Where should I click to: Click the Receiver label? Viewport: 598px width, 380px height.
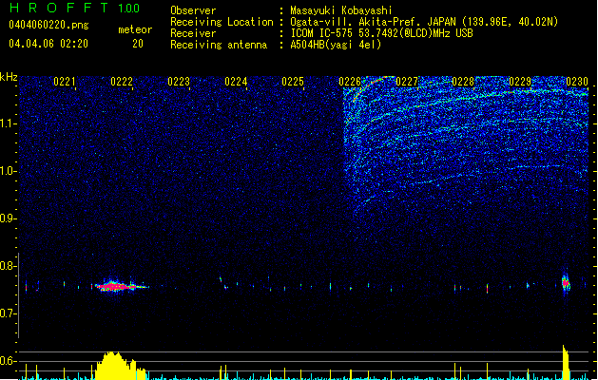pyautogui.click(x=193, y=33)
